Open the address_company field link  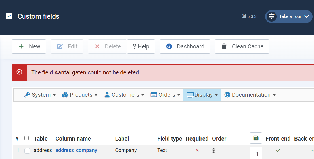(76, 150)
